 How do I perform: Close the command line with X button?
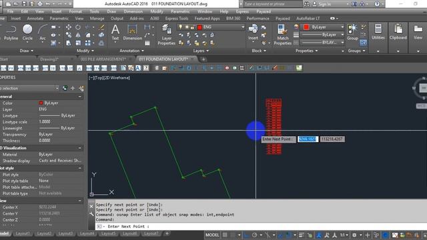[x=91, y=206]
